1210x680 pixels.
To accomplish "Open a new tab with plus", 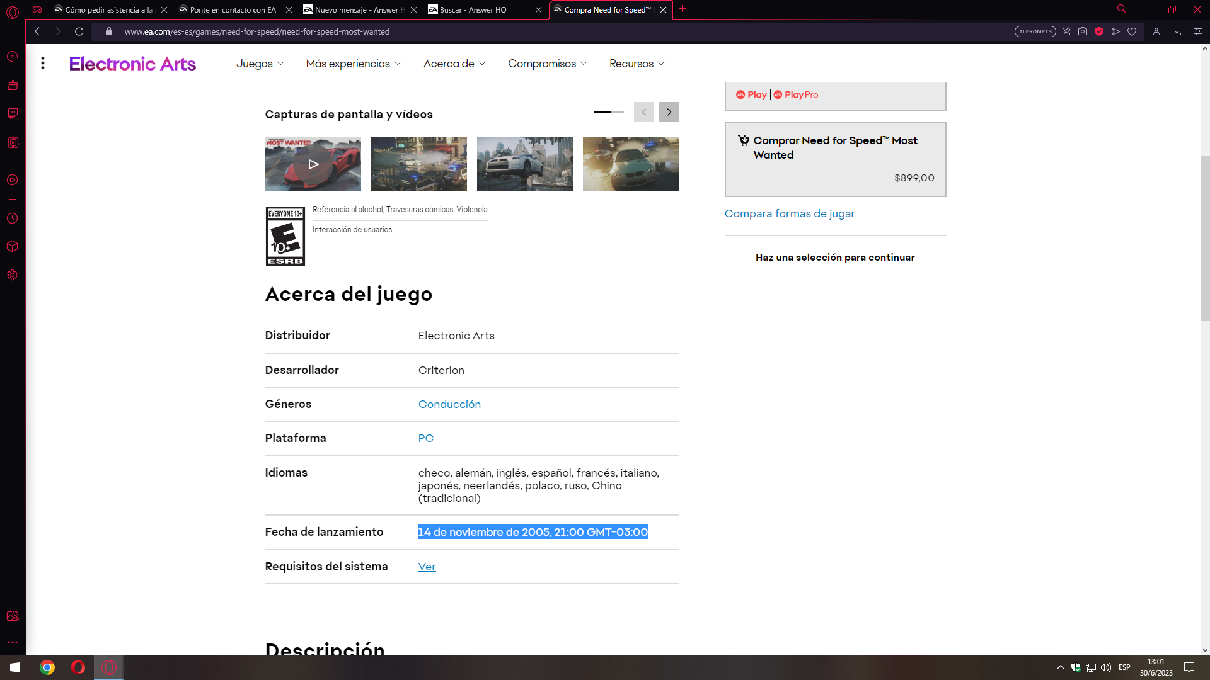I will coord(682,9).
